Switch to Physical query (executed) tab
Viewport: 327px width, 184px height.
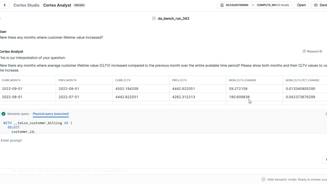point(51,114)
